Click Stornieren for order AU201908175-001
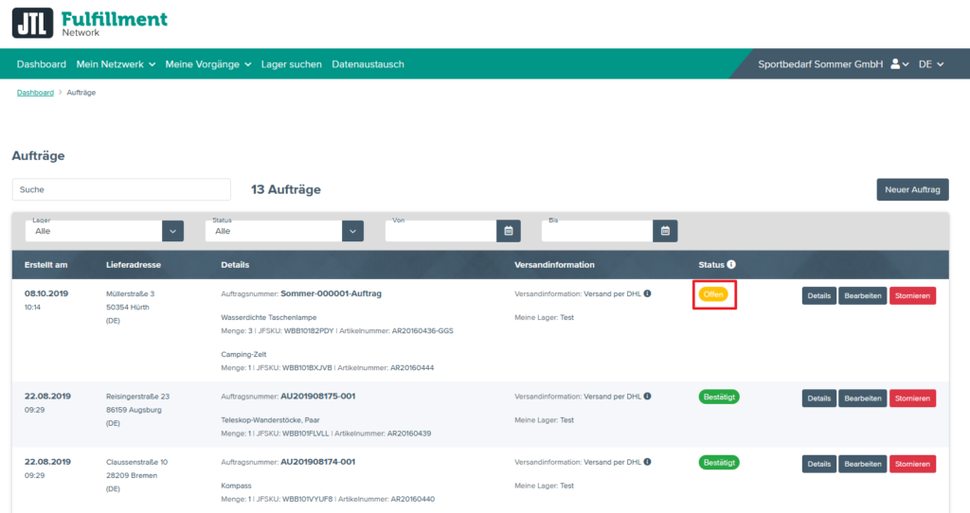Viewport: 970px width, 513px height. click(x=912, y=398)
